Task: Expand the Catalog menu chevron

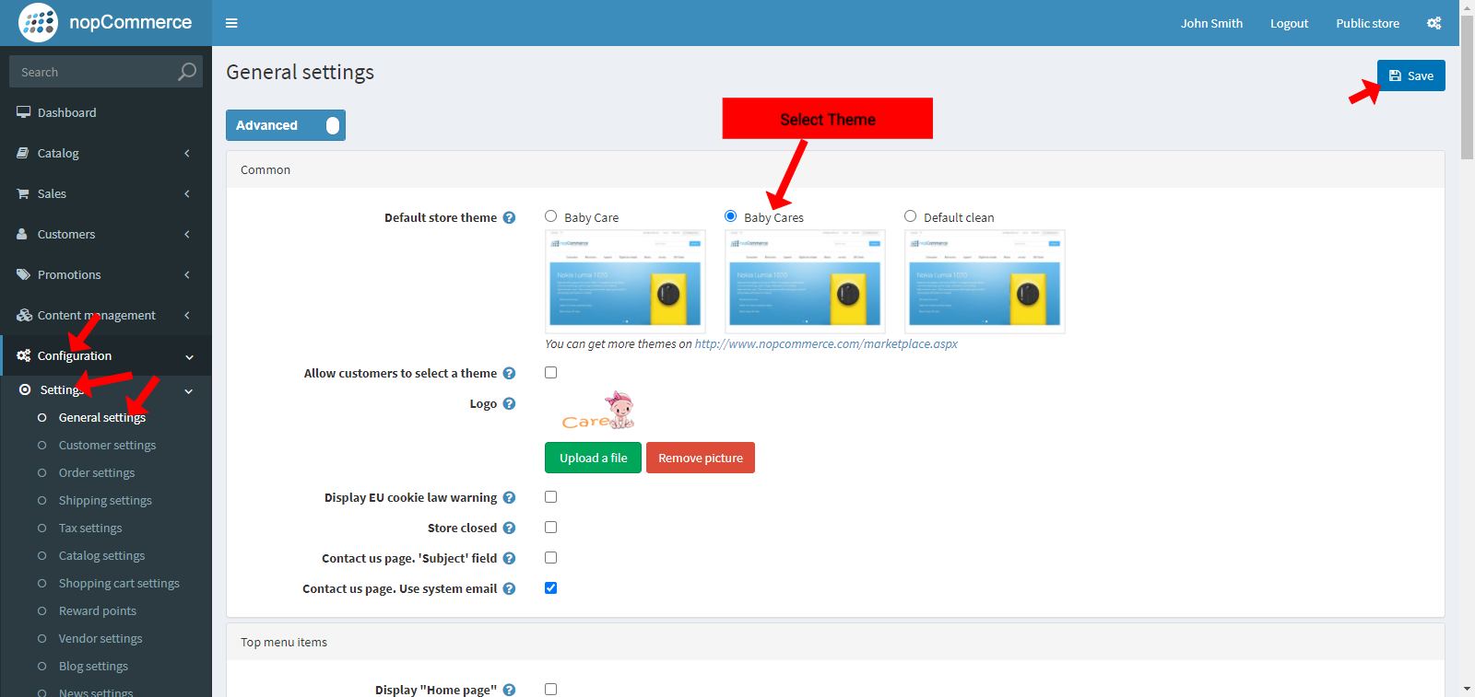Action: click(x=187, y=153)
